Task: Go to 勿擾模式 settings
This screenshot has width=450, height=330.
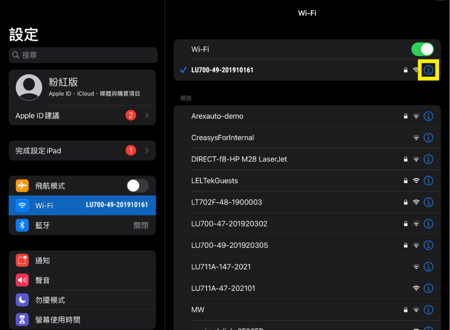Action: (82, 300)
